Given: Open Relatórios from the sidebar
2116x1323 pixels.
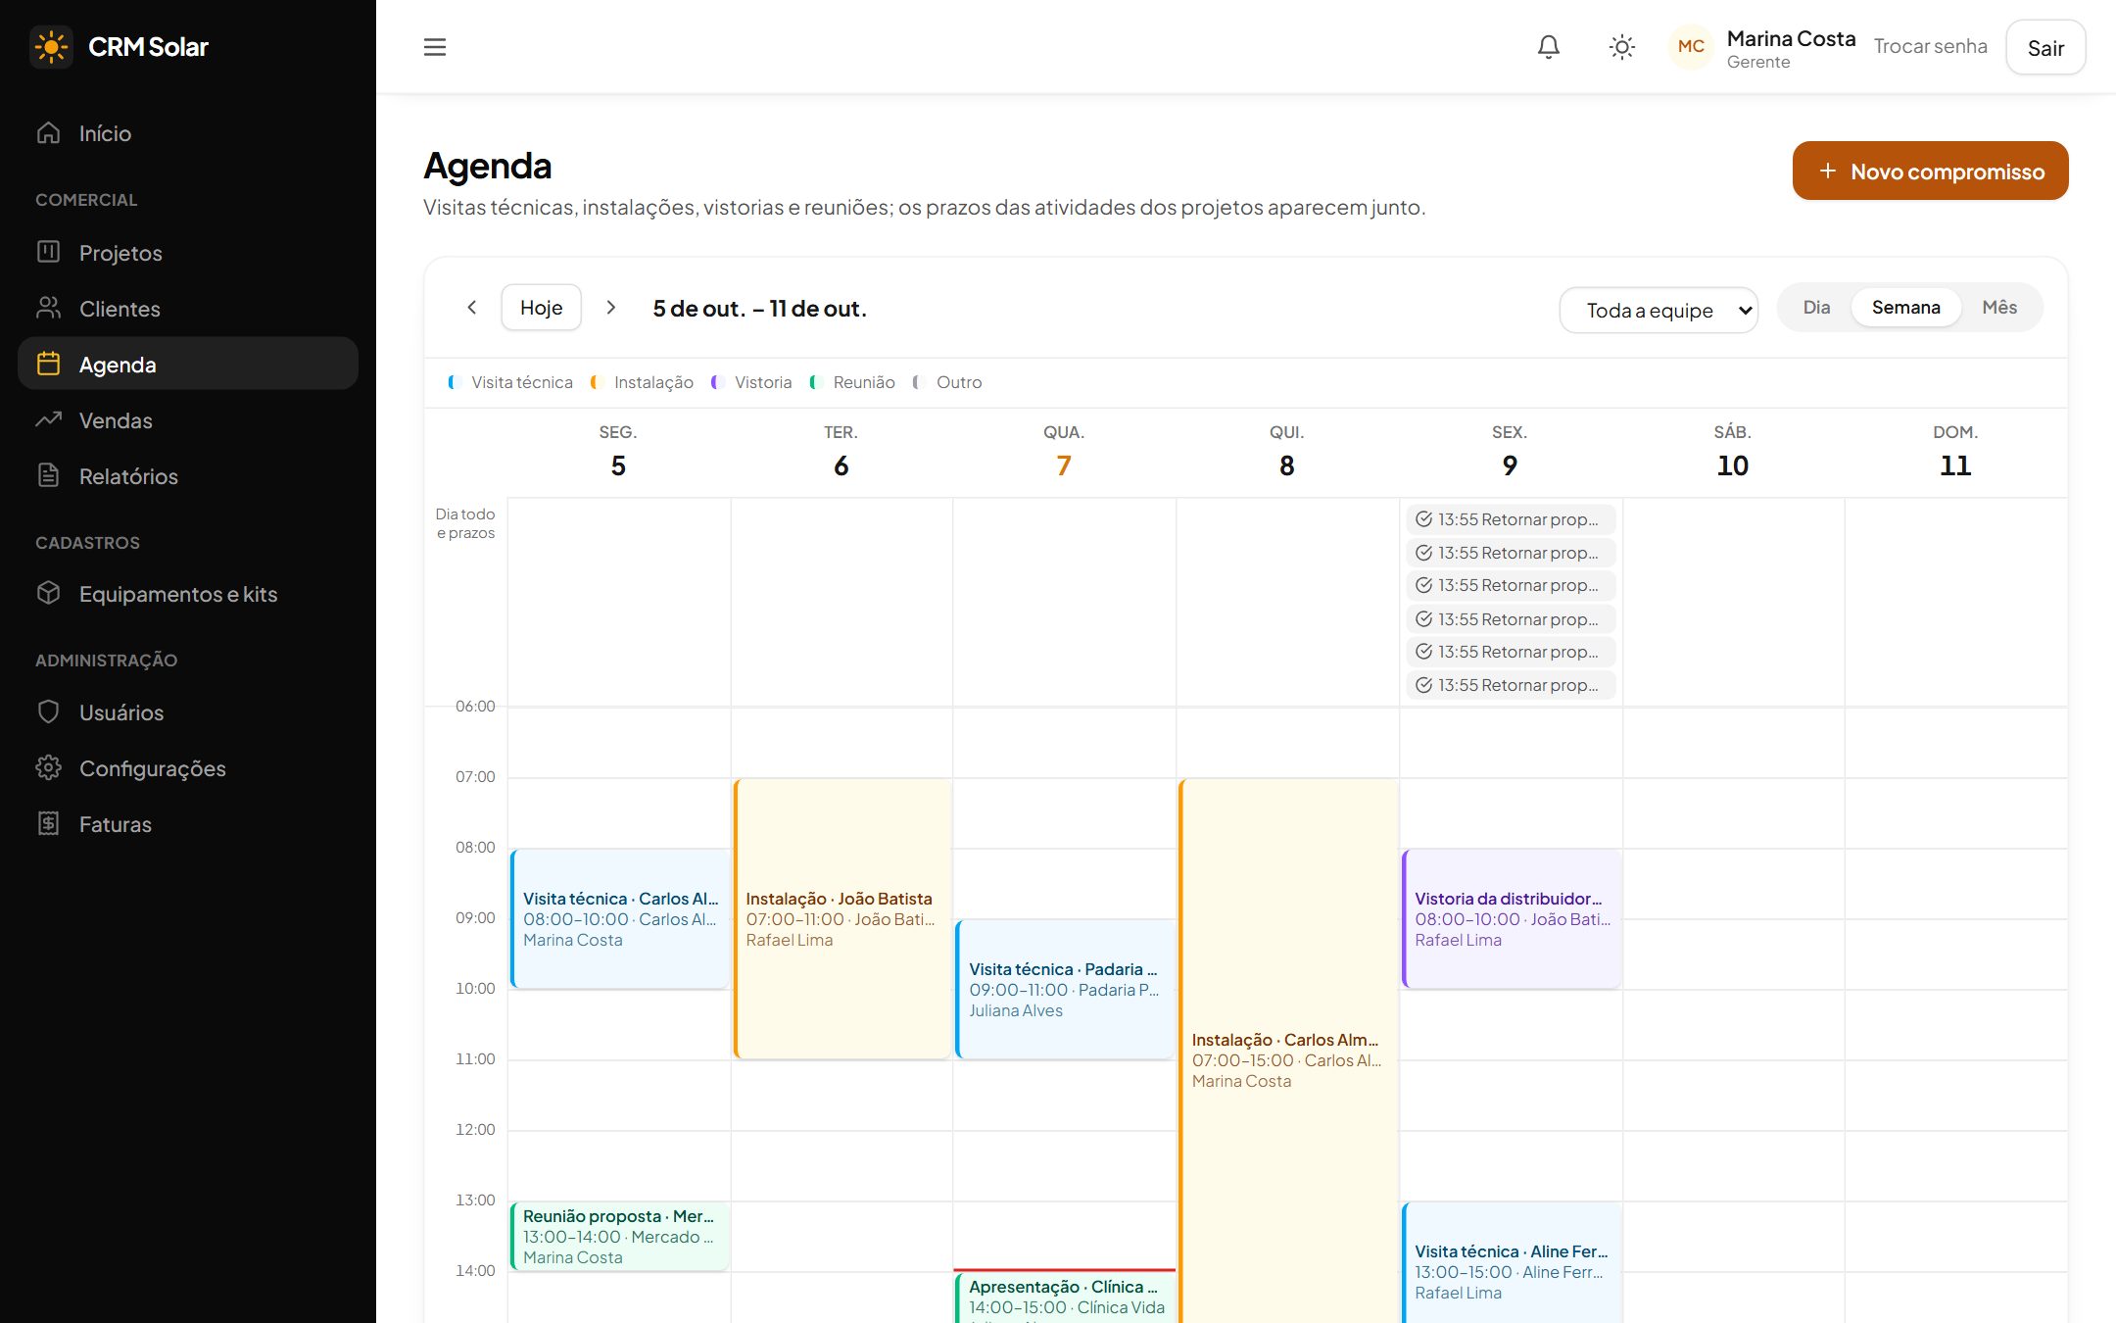Looking at the screenshot, I should pos(188,476).
